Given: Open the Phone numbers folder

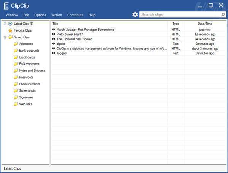Looking at the screenshot, I should [x=30, y=84].
